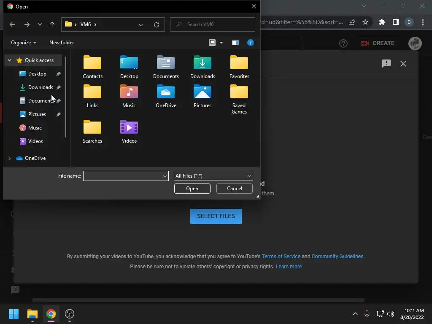Select Videos in Quick access sidebar
Image resolution: width=432 pixels, height=324 pixels.
[35, 141]
